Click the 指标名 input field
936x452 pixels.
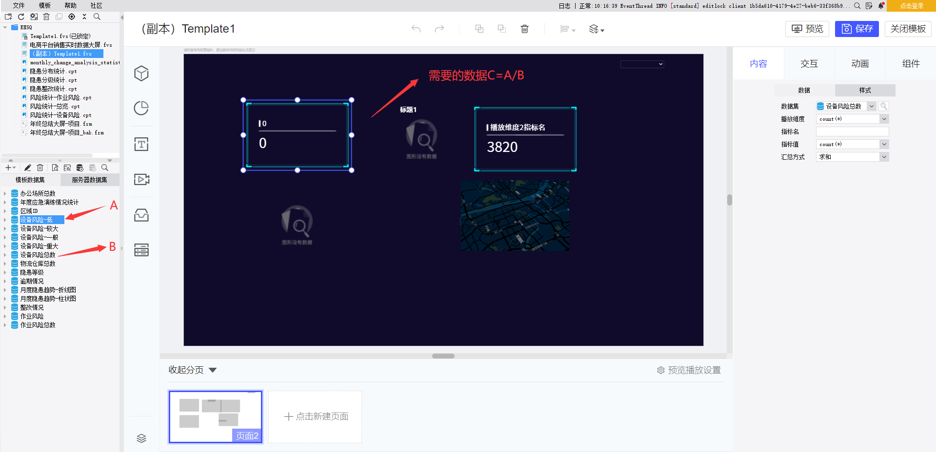click(x=853, y=132)
